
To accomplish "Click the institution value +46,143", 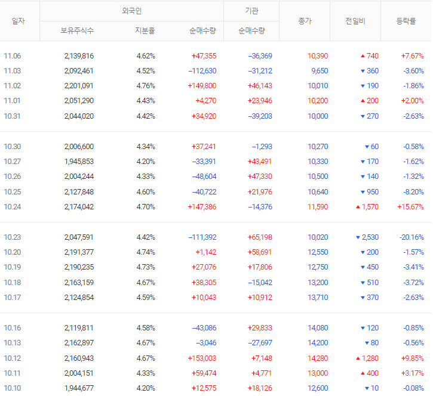I will [260, 86].
